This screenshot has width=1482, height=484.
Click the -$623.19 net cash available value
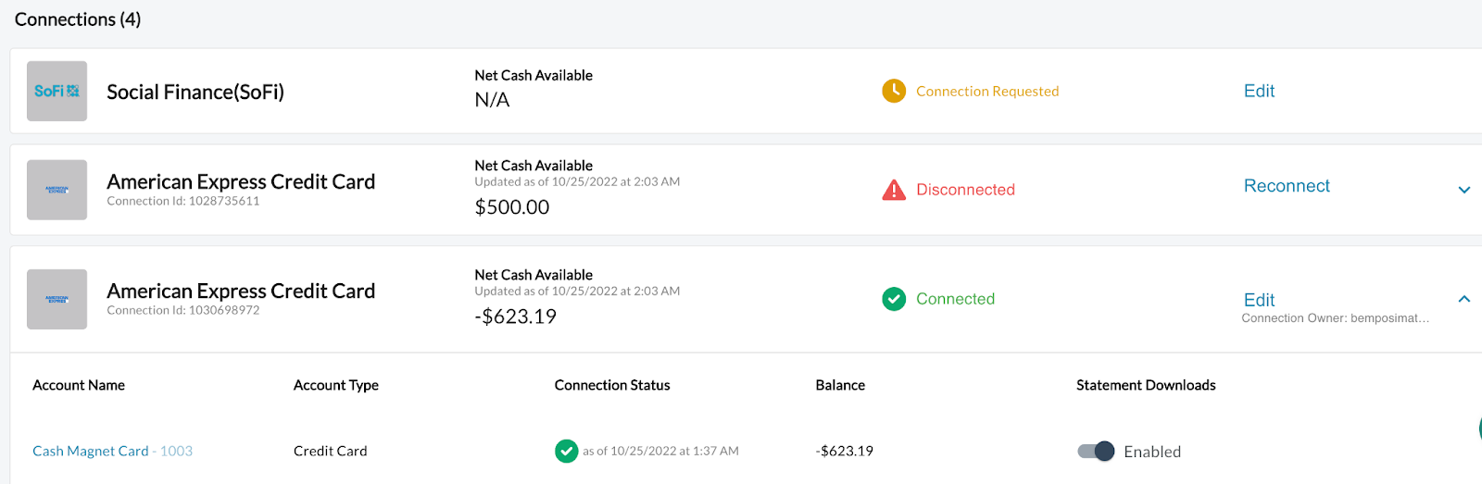coord(516,316)
